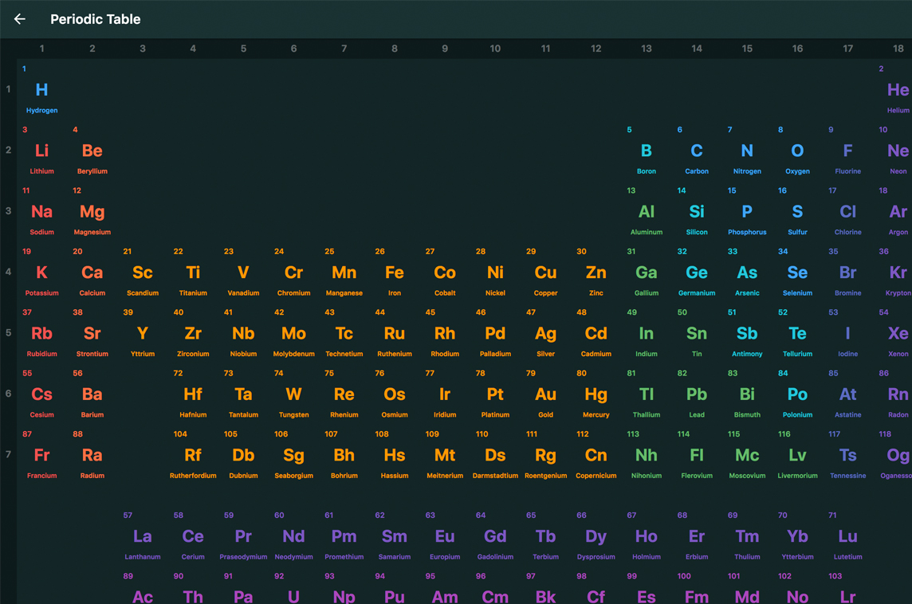The image size is (912, 604).
Task: Select the Phosphorus element
Action: (747, 212)
